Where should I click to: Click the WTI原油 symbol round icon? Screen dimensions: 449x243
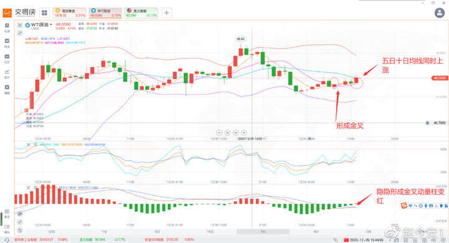[x=27, y=25]
